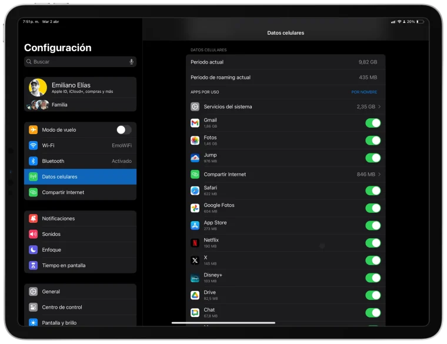Open Bluetooth settings in sidebar
Viewport: 447px width, 344px height.
coord(80,161)
